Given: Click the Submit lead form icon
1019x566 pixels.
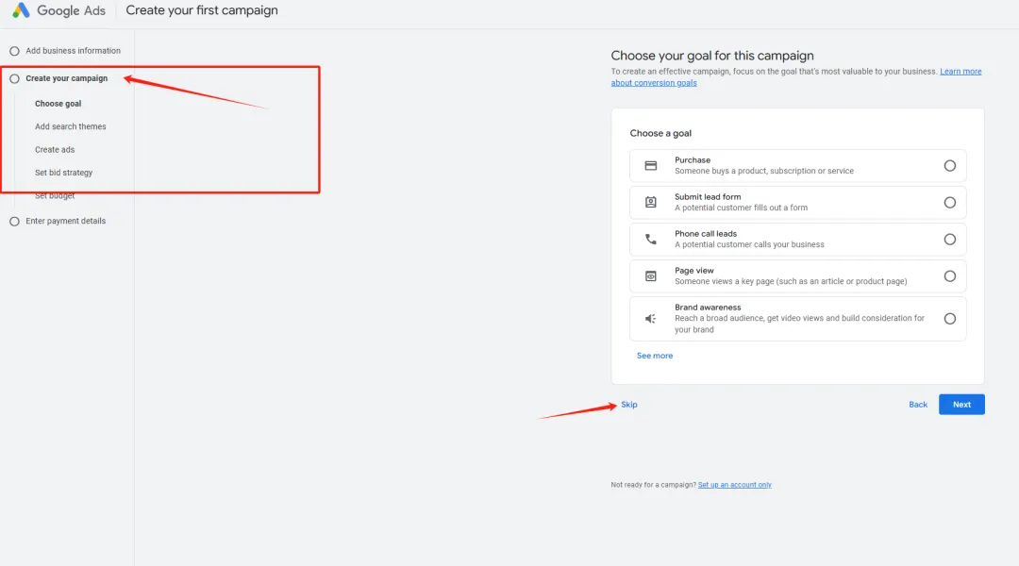Looking at the screenshot, I should point(650,202).
